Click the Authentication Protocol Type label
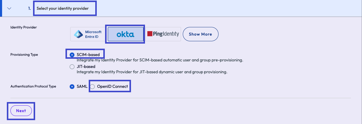The height and width of the screenshot is (124, 362). pyautogui.click(x=33, y=87)
